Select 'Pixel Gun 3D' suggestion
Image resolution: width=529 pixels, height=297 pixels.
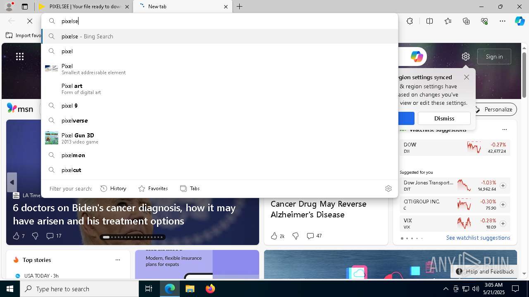click(219, 138)
